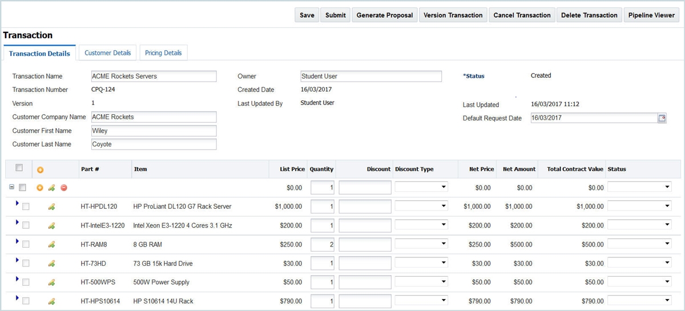The image size is (685, 311).
Task: Click the 'CPQ-124' transaction number
Action: pos(104,90)
